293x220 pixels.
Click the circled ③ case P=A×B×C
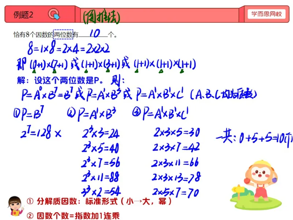(160, 113)
